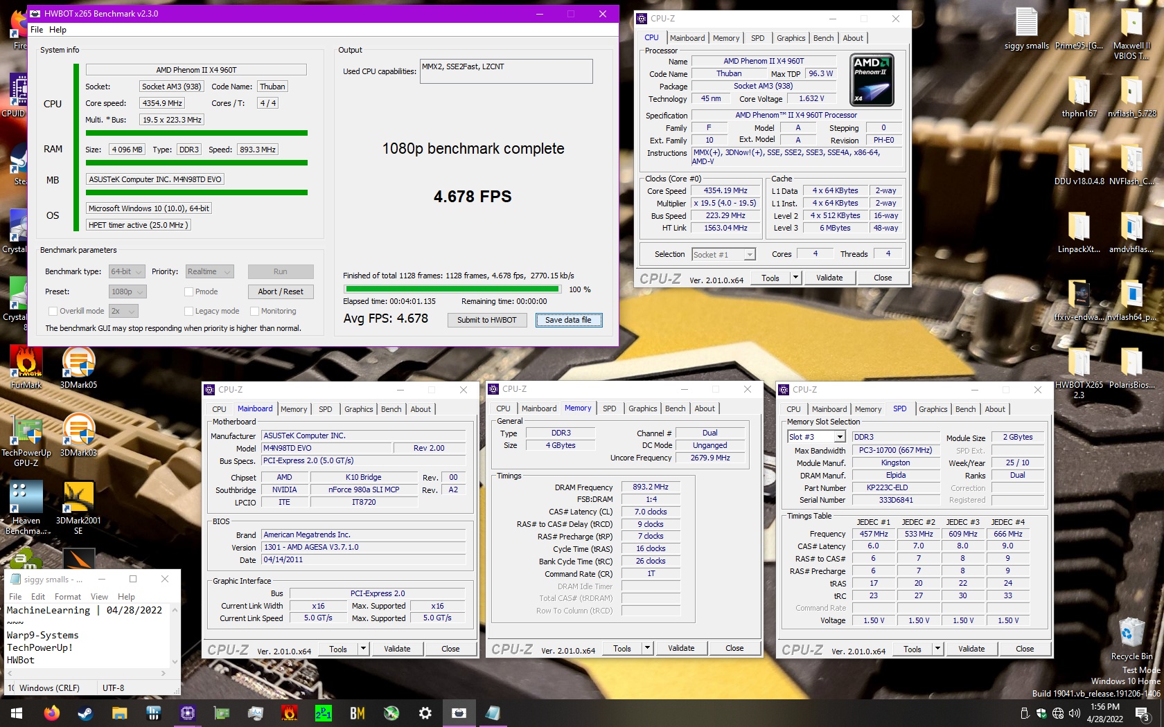The width and height of the screenshot is (1164, 727).
Task: Open FurMark flame icon in the taskbar
Action: point(290,712)
